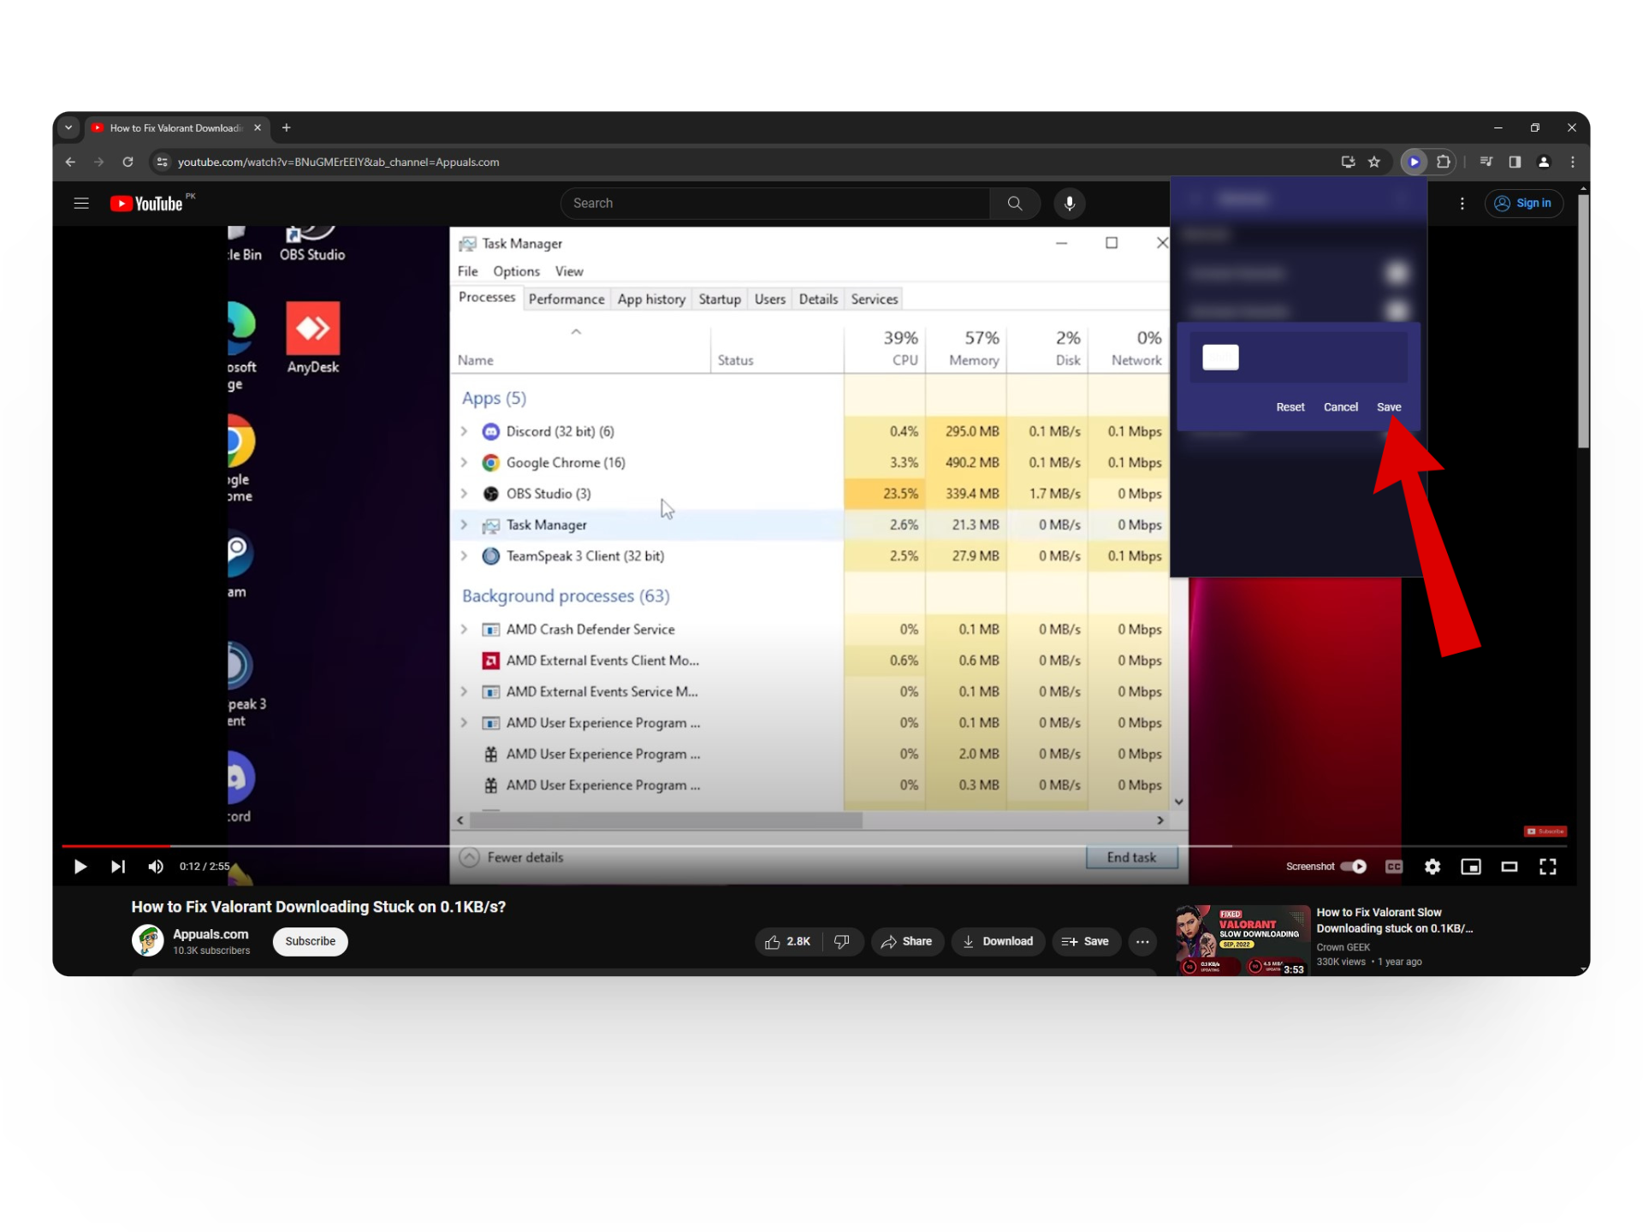
Task: Dislike the video with thumbs down
Action: coord(841,941)
